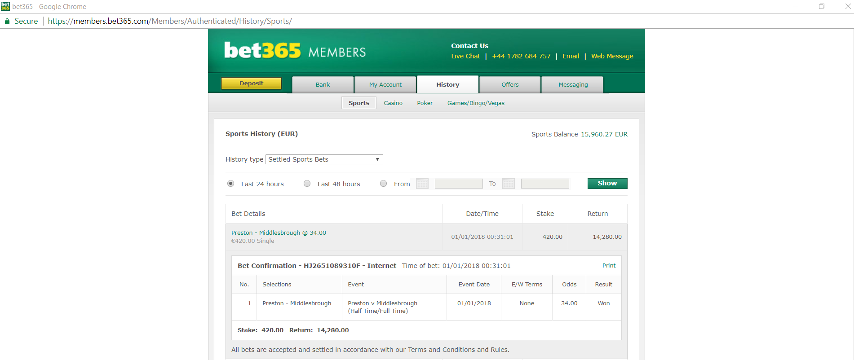Click the bet365 favicon in title bar
Image resolution: width=854 pixels, height=360 pixels.
point(5,6)
